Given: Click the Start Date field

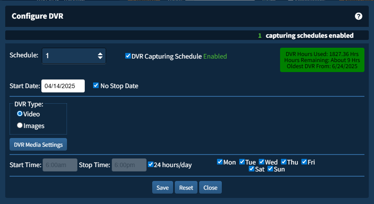Looking at the screenshot, I should [x=63, y=86].
